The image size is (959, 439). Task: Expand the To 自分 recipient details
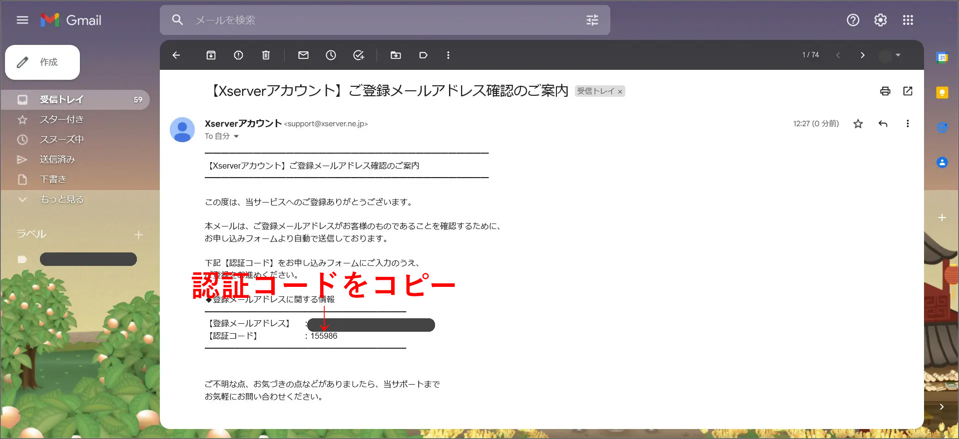tap(236, 136)
